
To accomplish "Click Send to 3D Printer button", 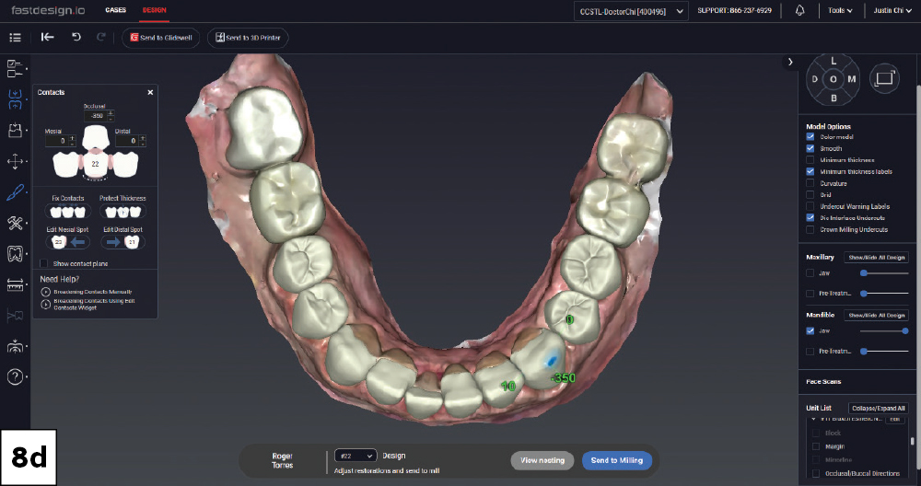I will 247,38.
